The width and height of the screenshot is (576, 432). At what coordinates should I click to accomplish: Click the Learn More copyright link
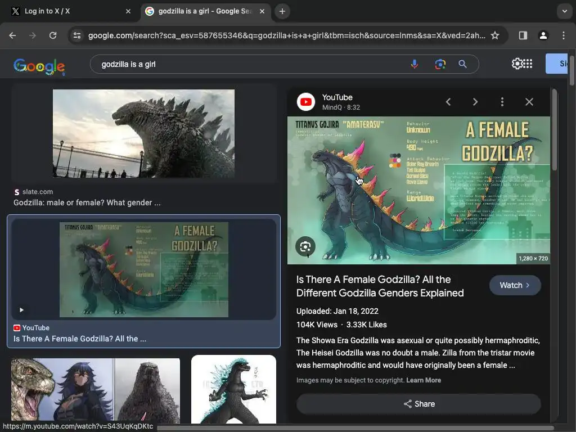[x=424, y=380]
